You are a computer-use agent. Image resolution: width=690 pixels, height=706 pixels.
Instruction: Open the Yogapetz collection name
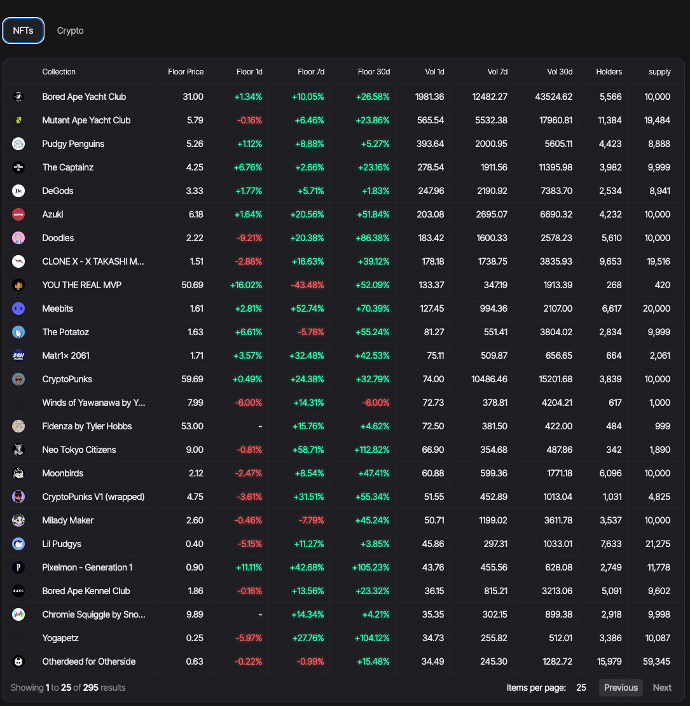(60, 638)
